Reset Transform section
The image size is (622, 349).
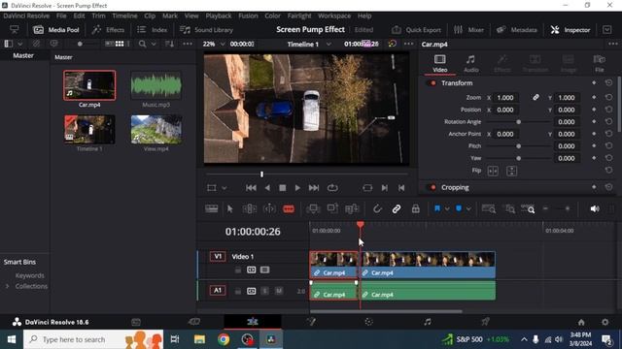pyautogui.click(x=608, y=82)
